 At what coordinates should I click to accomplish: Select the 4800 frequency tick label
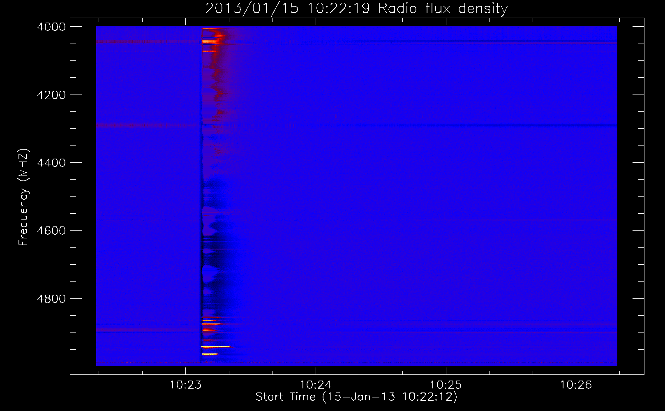click(51, 299)
